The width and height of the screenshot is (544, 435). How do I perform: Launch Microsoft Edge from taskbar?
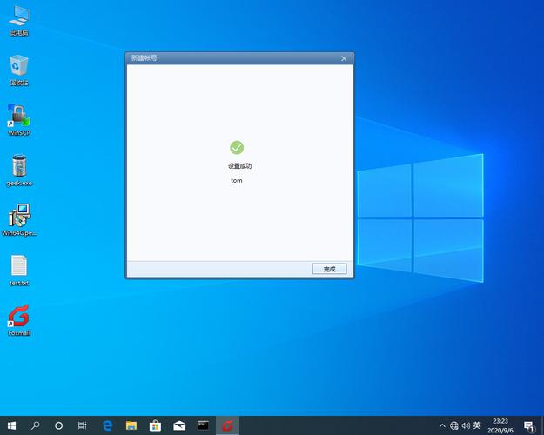(107, 425)
